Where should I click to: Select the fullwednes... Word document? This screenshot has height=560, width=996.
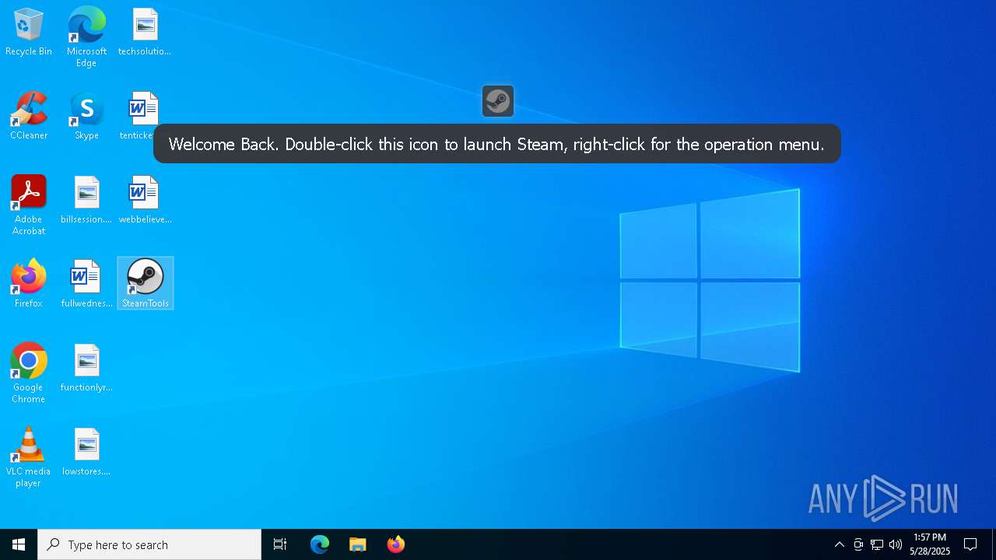[x=86, y=285]
